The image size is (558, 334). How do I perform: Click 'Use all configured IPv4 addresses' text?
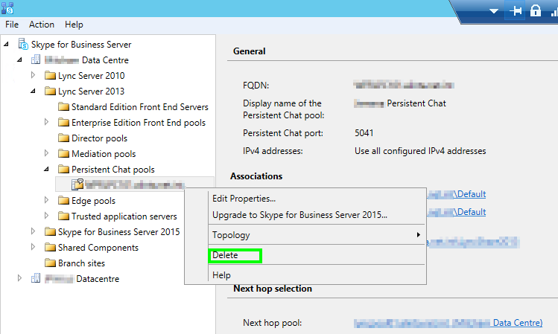[420, 151]
